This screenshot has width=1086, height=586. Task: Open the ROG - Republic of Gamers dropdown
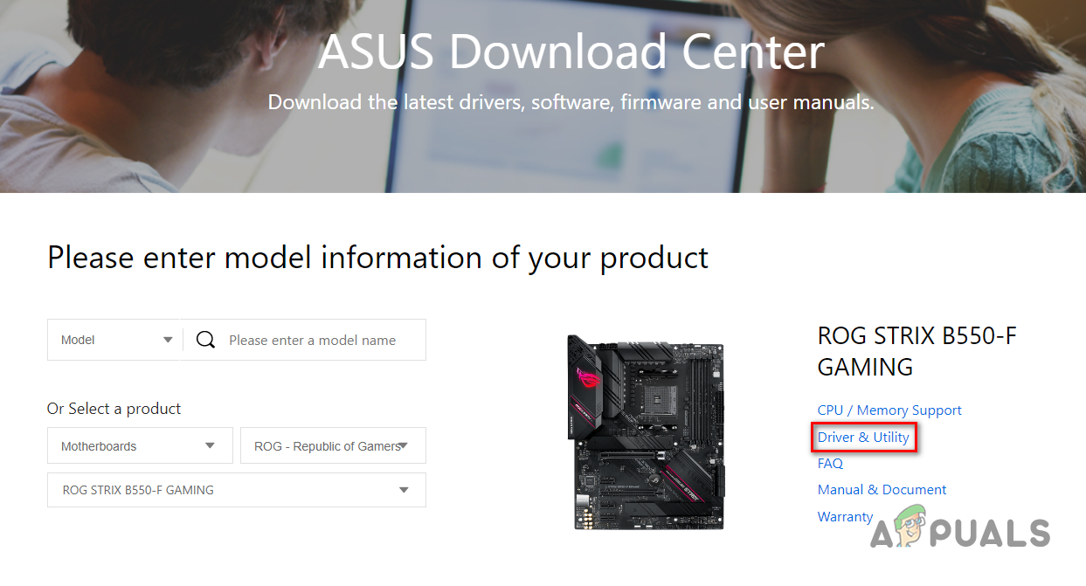[x=333, y=445]
